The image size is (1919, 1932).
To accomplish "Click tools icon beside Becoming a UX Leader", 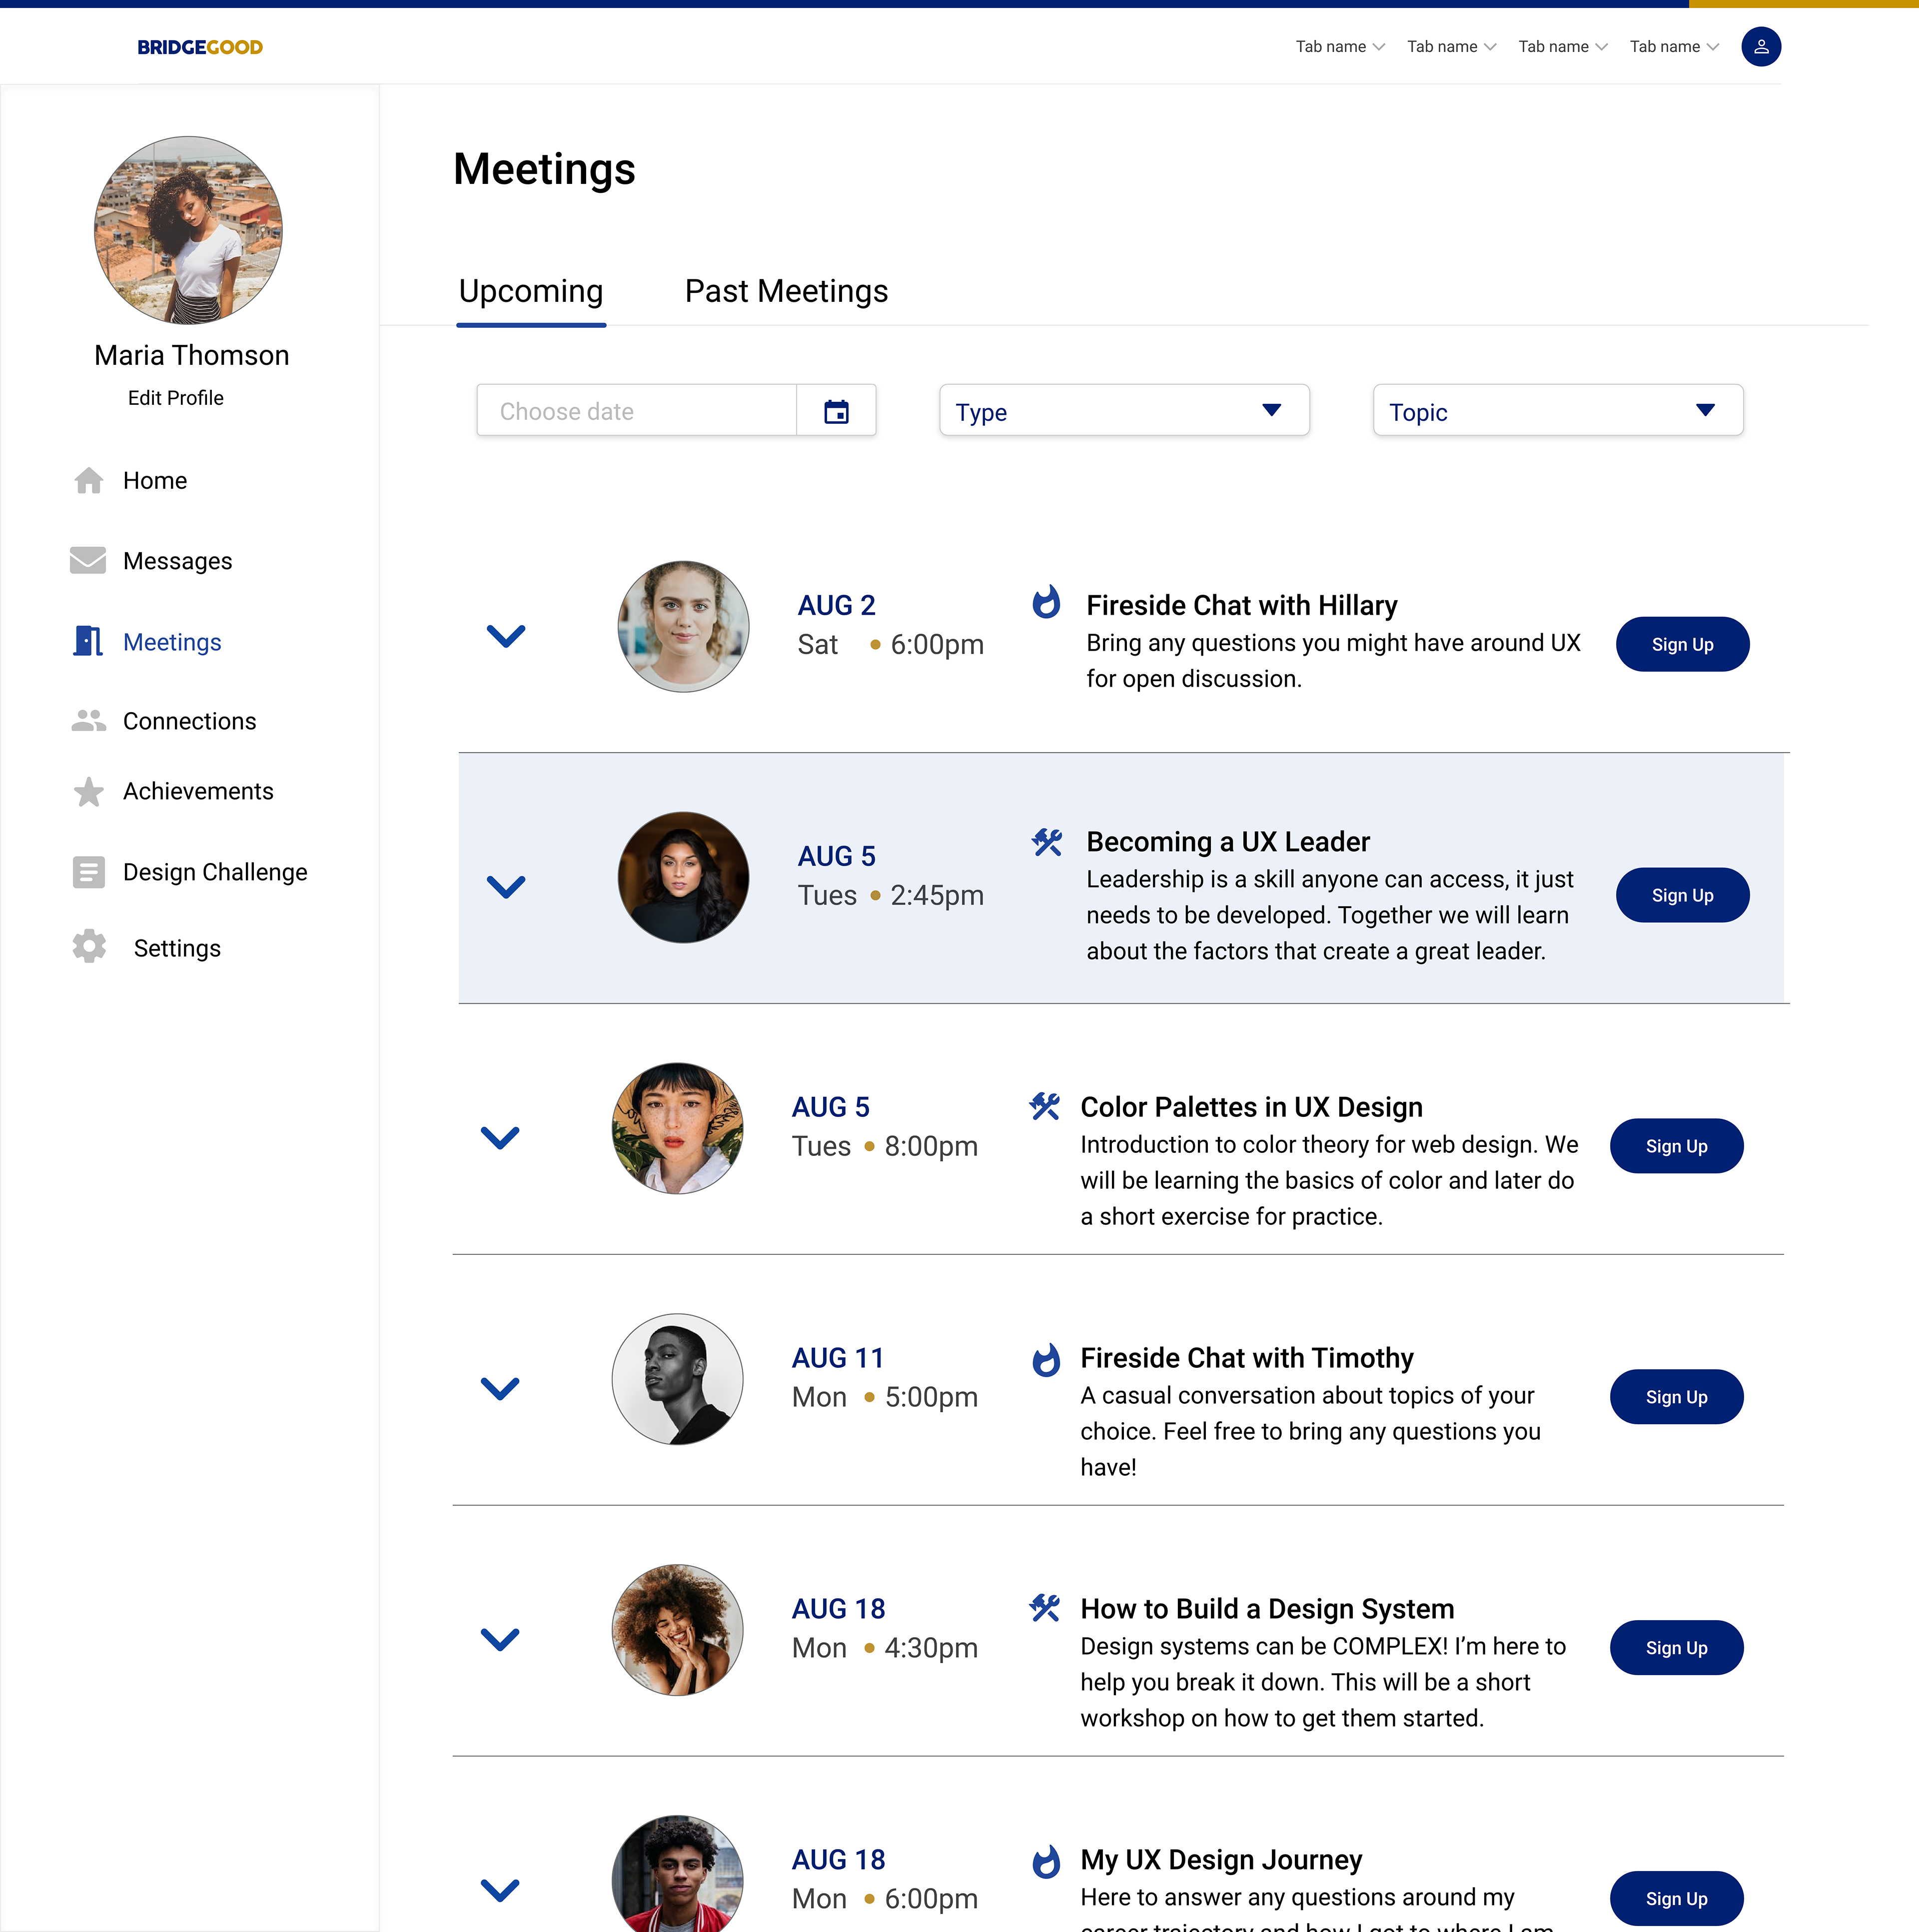I will coord(1046,842).
